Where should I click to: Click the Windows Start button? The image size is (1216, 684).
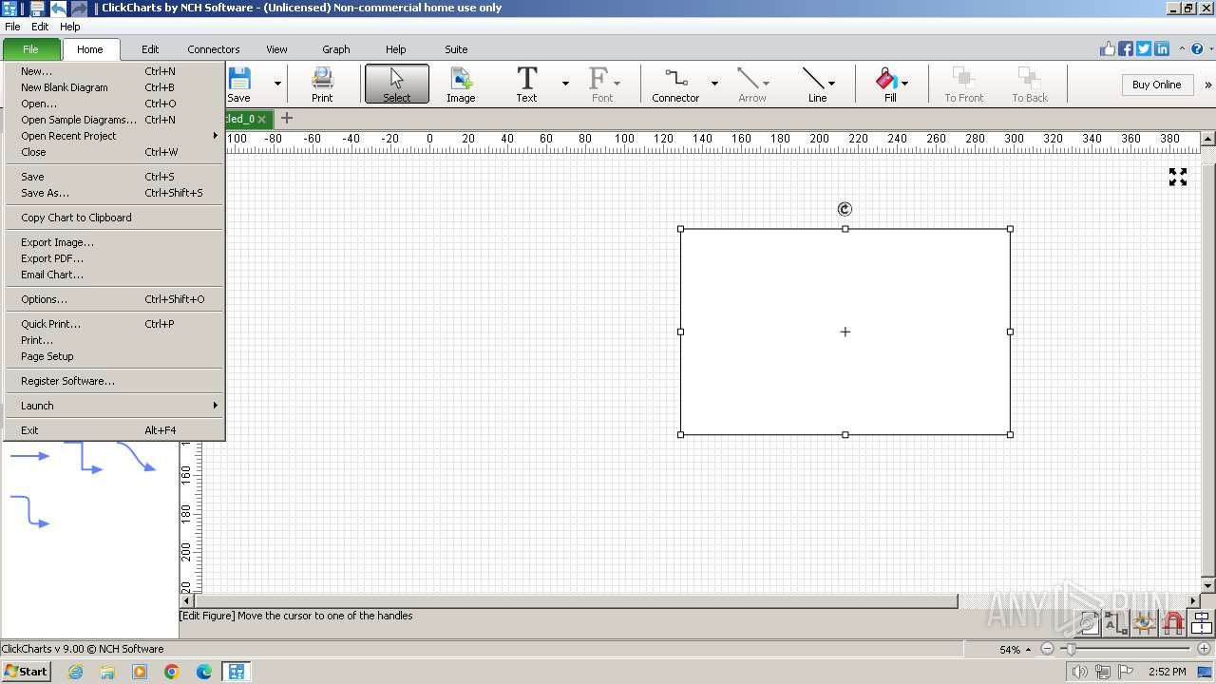[26, 671]
